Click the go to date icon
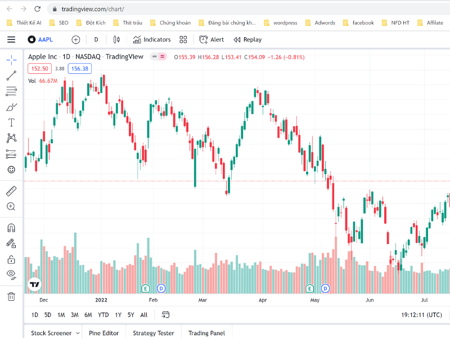 pyautogui.click(x=165, y=315)
